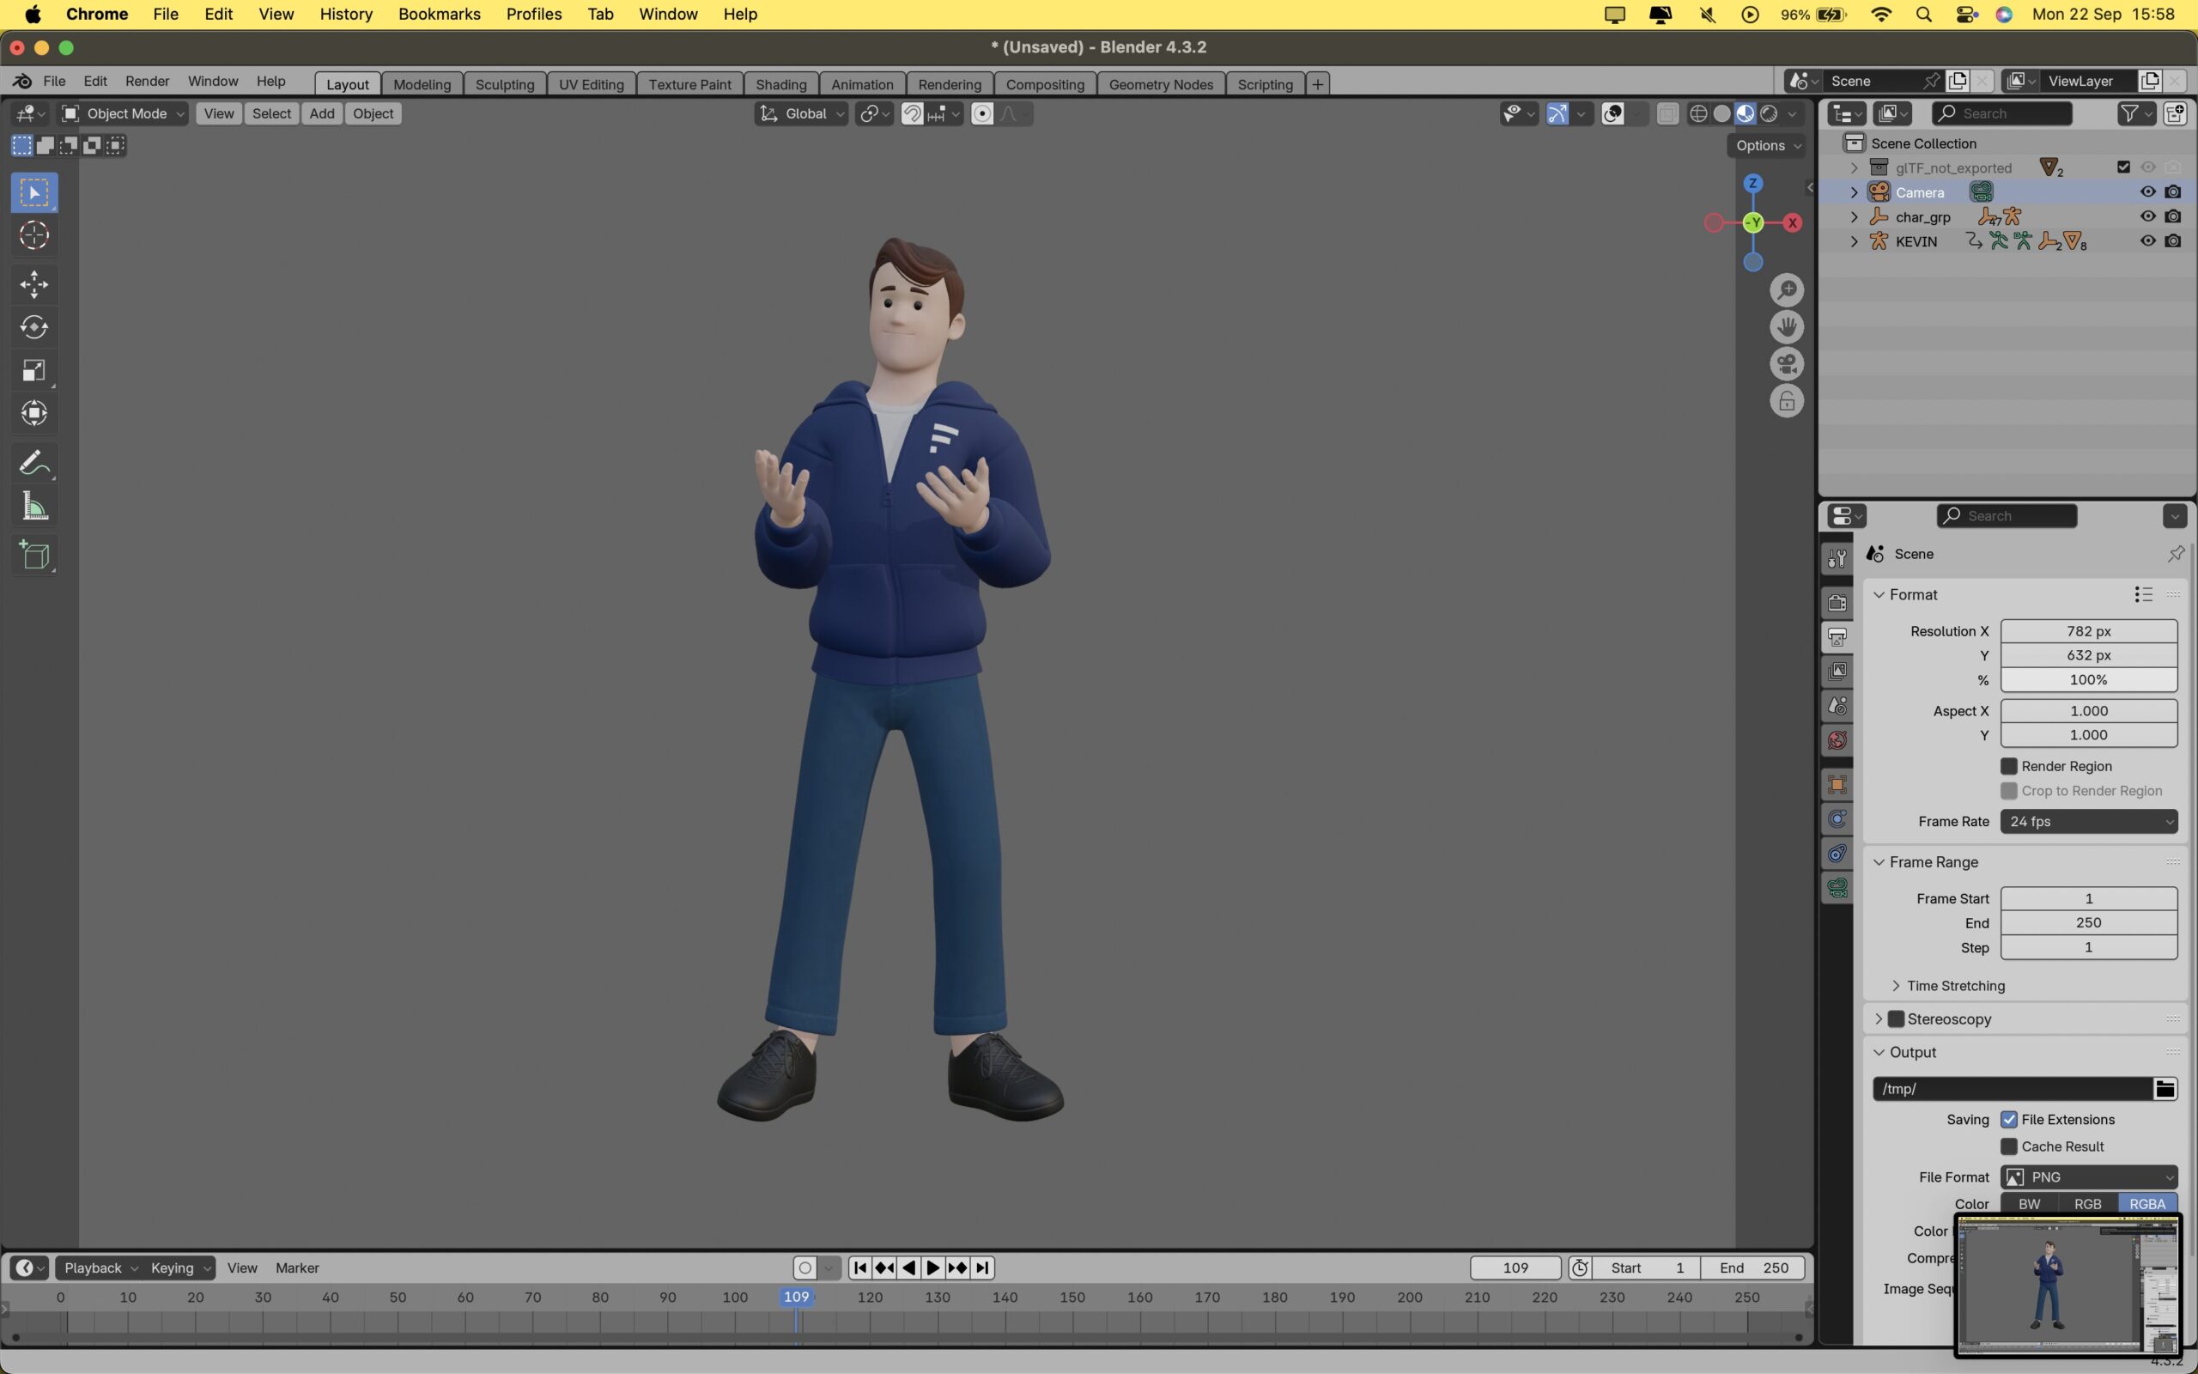Select the Annotate tool
This screenshot has width=2198, height=1374.
(x=33, y=462)
